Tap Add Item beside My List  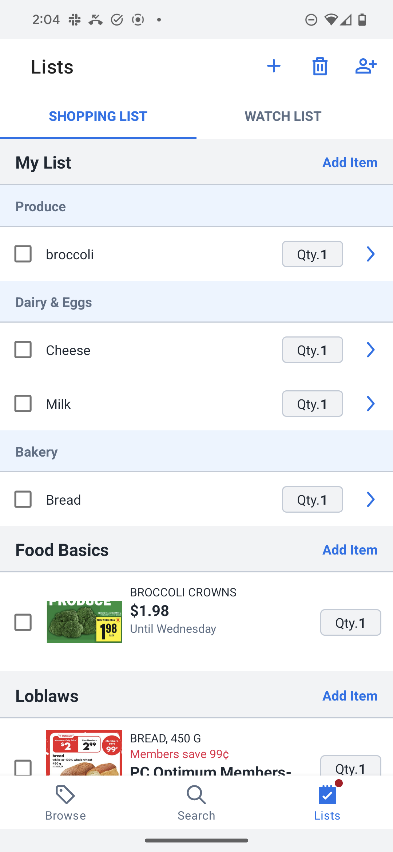pyautogui.click(x=350, y=162)
